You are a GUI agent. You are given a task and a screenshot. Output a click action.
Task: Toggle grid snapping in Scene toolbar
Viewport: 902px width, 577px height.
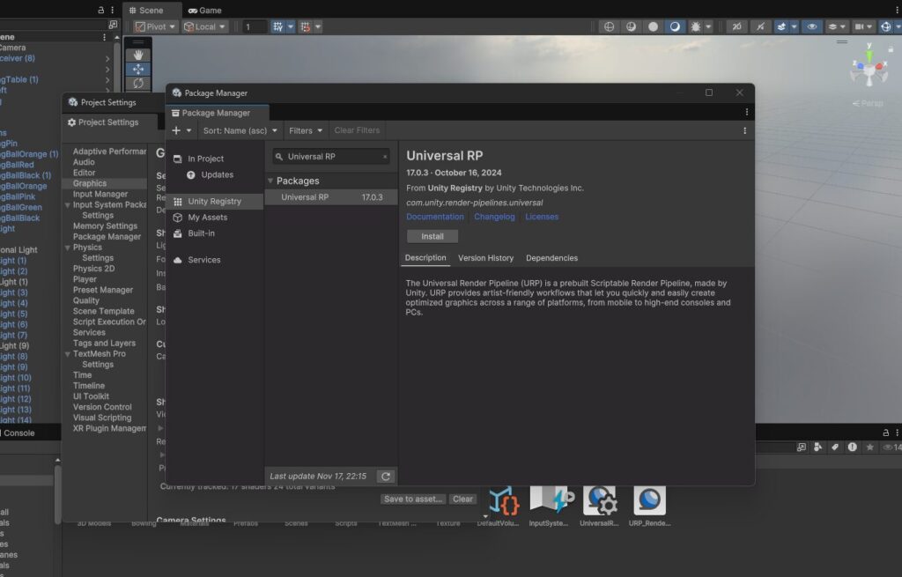(306, 26)
